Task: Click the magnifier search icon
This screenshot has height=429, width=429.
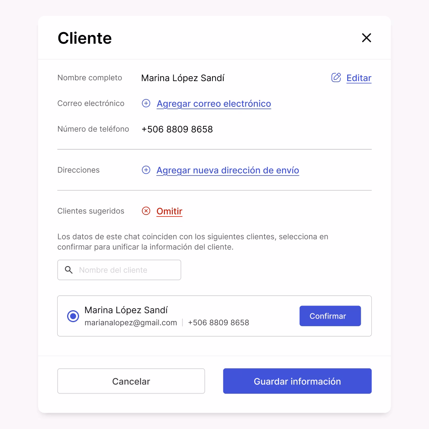Action: pyautogui.click(x=69, y=270)
